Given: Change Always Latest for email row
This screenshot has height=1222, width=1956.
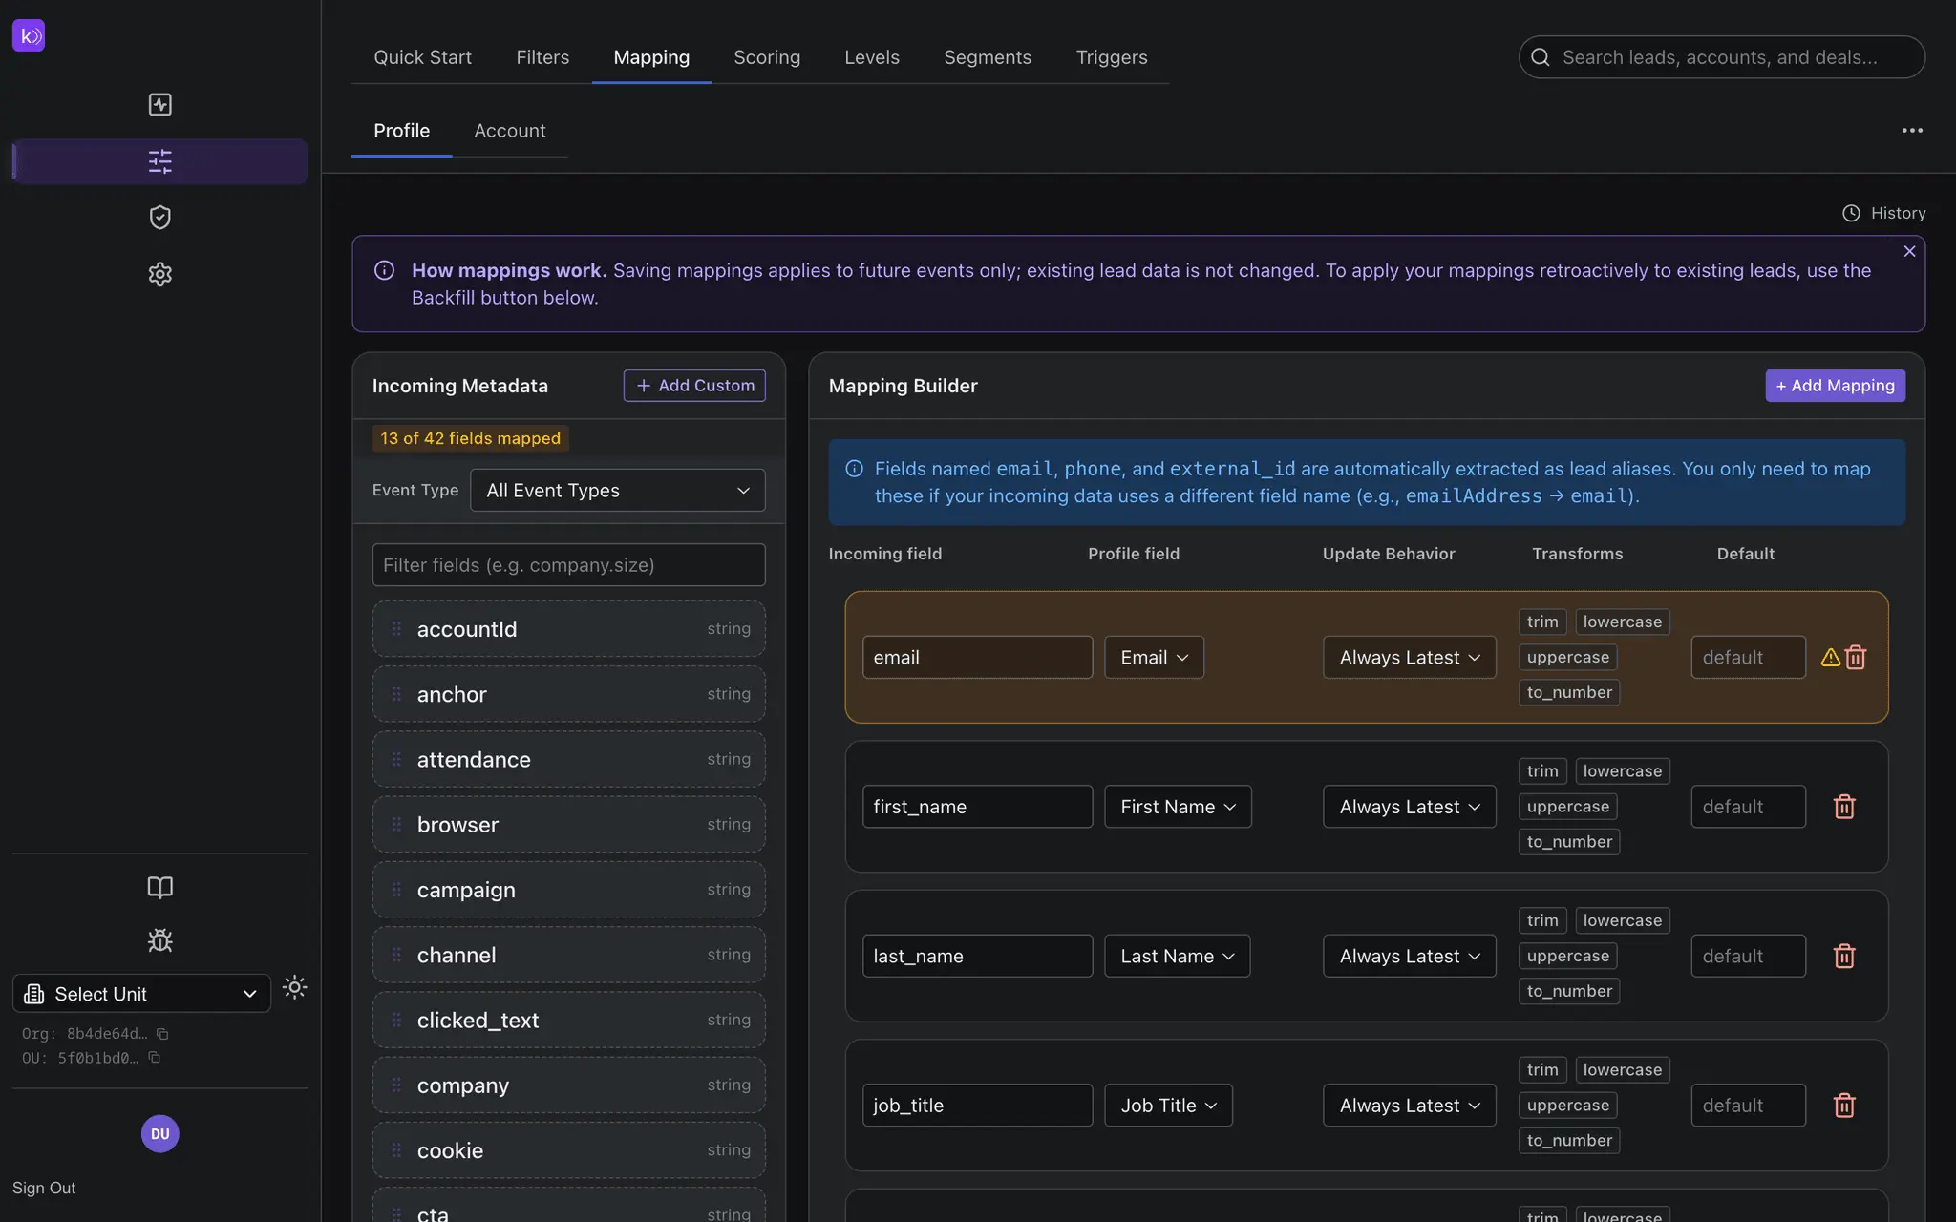Looking at the screenshot, I should [x=1409, y=657].
